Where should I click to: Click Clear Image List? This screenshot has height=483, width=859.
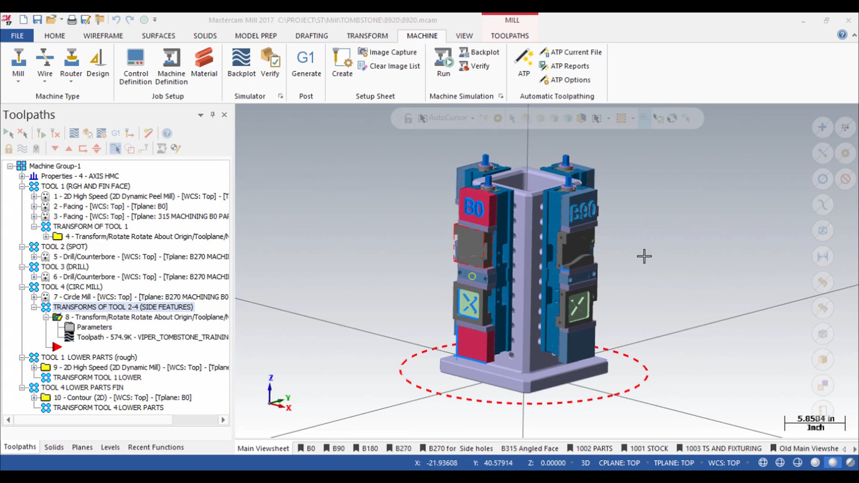(x=389, y=66)
